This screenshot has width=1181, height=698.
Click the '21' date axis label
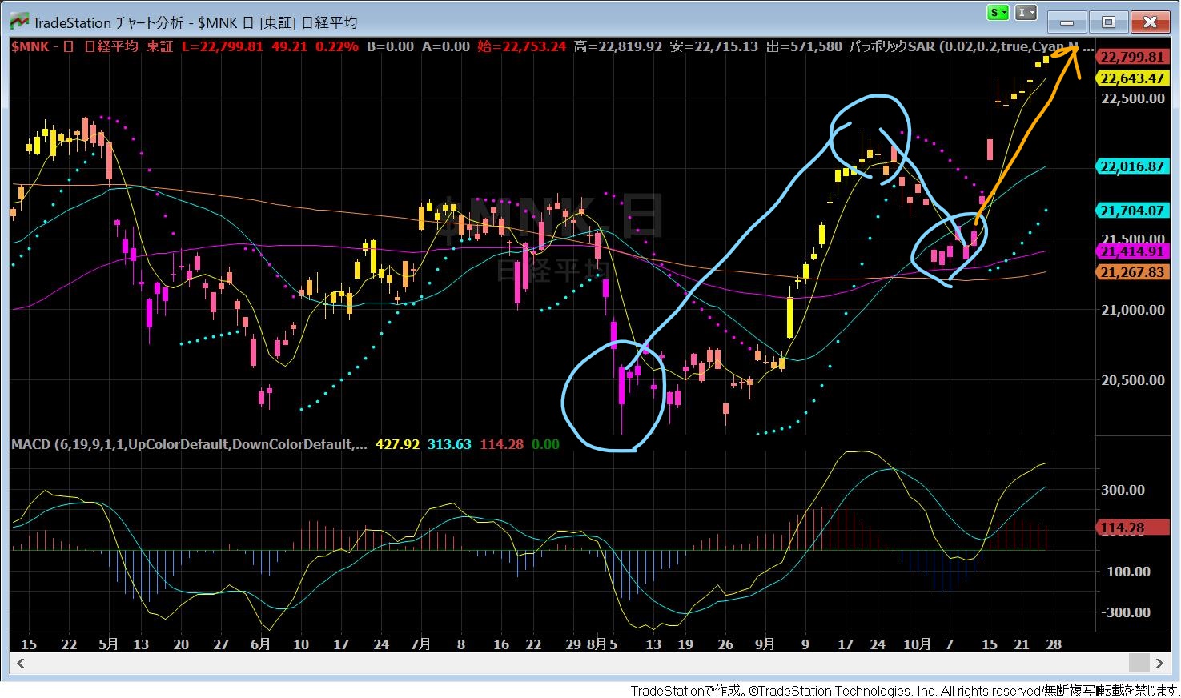click(1022, 644)
